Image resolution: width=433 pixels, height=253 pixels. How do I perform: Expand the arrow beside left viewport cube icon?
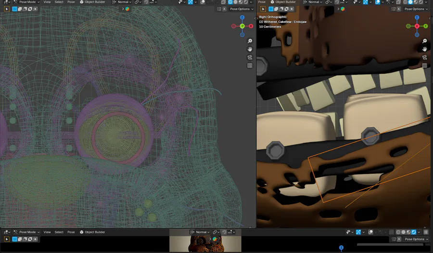tap(123, 9)
